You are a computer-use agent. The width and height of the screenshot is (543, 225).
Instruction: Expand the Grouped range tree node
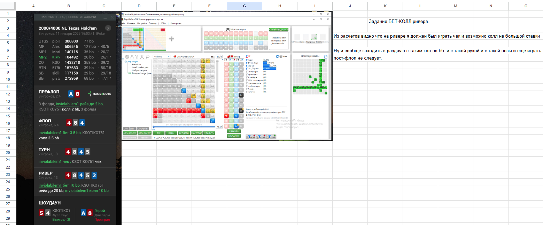129,73
